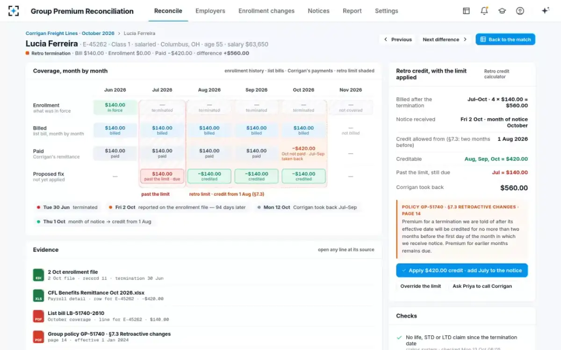Click the 'retro limit shaded' legend label

point(356,71)
